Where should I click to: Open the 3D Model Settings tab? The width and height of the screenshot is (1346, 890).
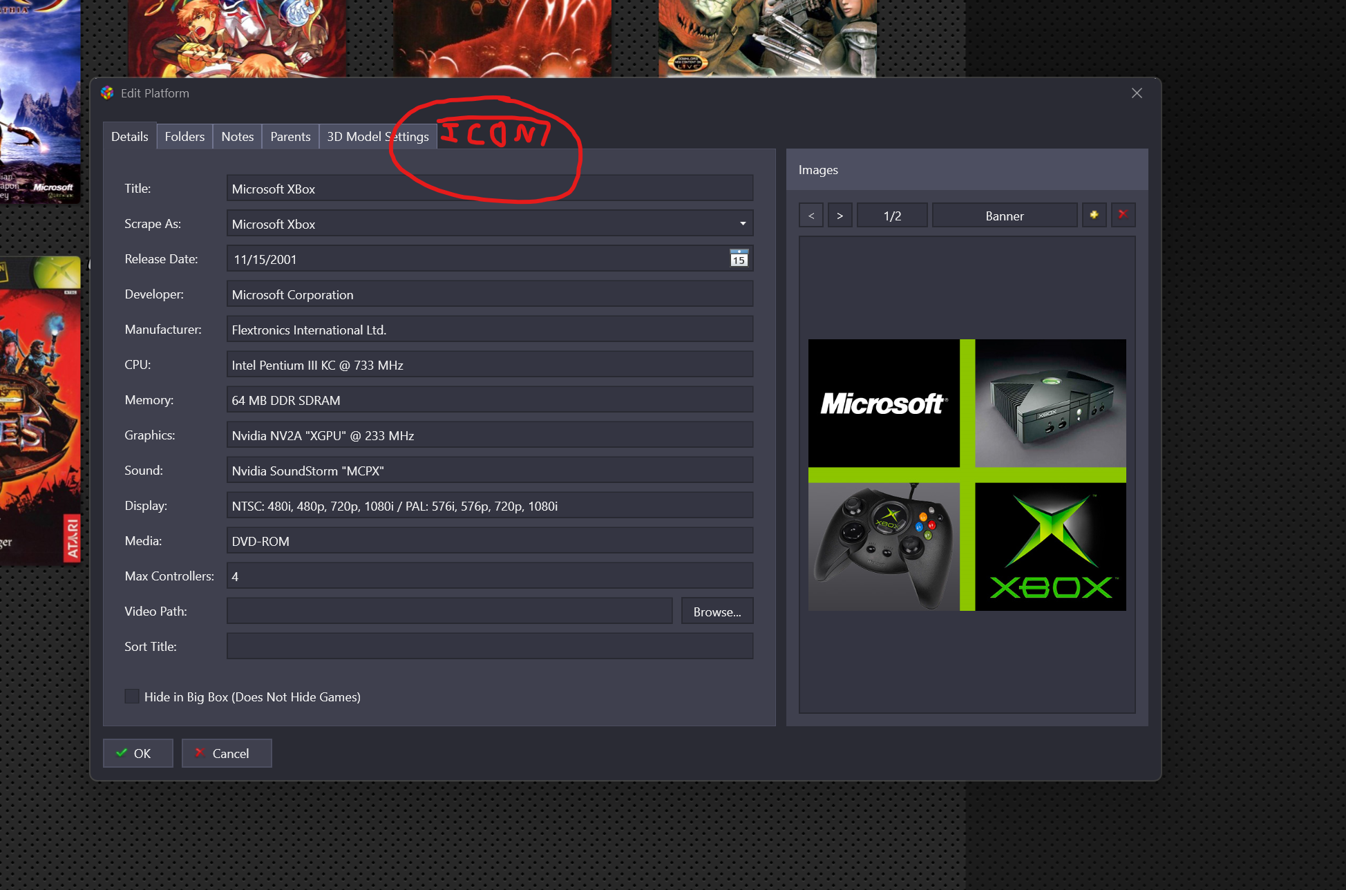tap(378, 136)
